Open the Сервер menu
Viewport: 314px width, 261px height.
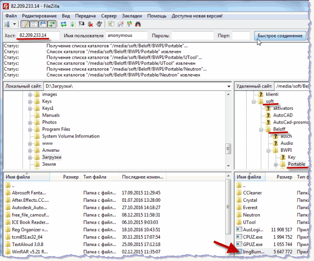point(109,16)
